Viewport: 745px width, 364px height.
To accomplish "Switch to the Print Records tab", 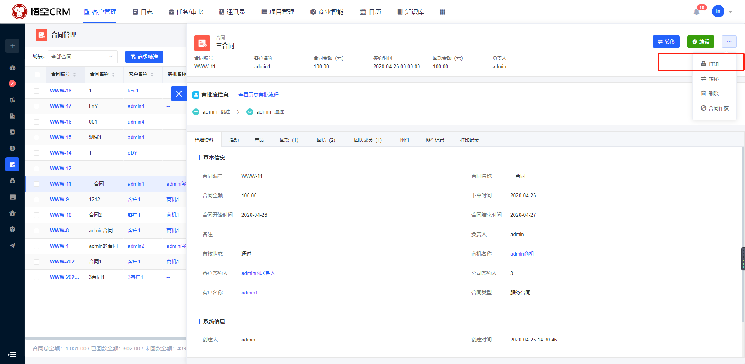I will pyautogui.click(x=470, y=140).
